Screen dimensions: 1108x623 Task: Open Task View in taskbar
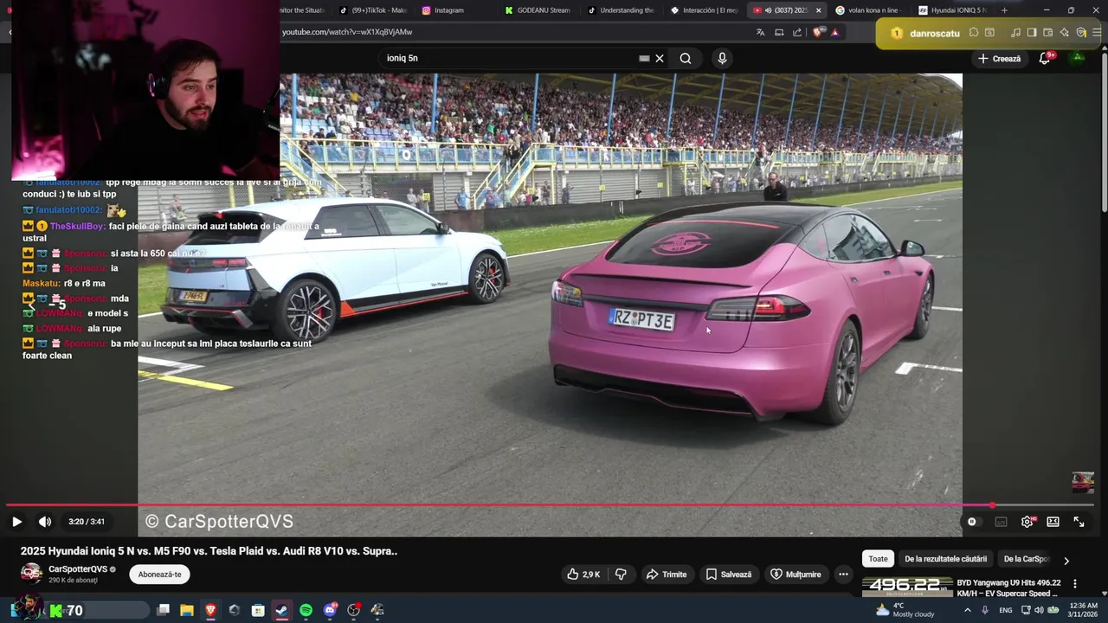[163, 610]
